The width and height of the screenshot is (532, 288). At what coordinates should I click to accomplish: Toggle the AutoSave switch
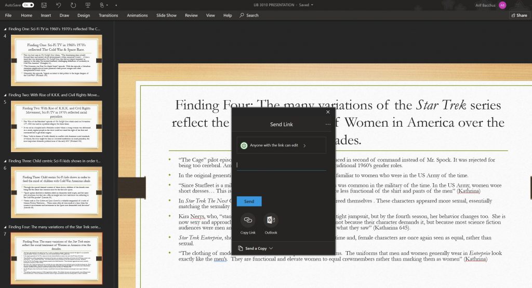[x=28, y=5]
